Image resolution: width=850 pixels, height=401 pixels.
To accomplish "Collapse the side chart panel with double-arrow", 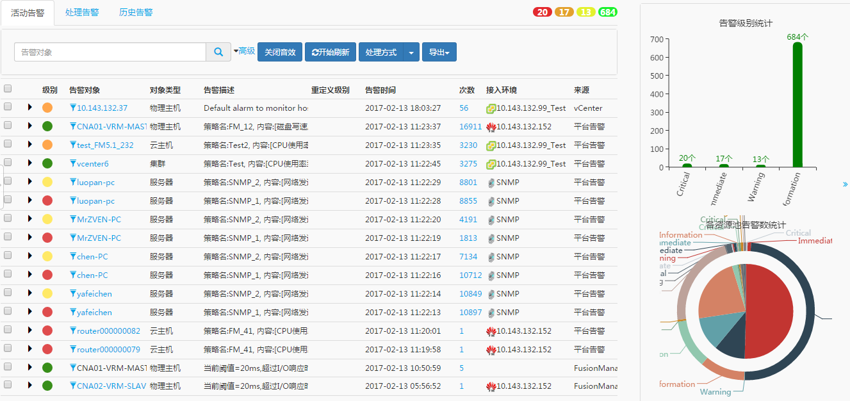I will click(845, 184).
